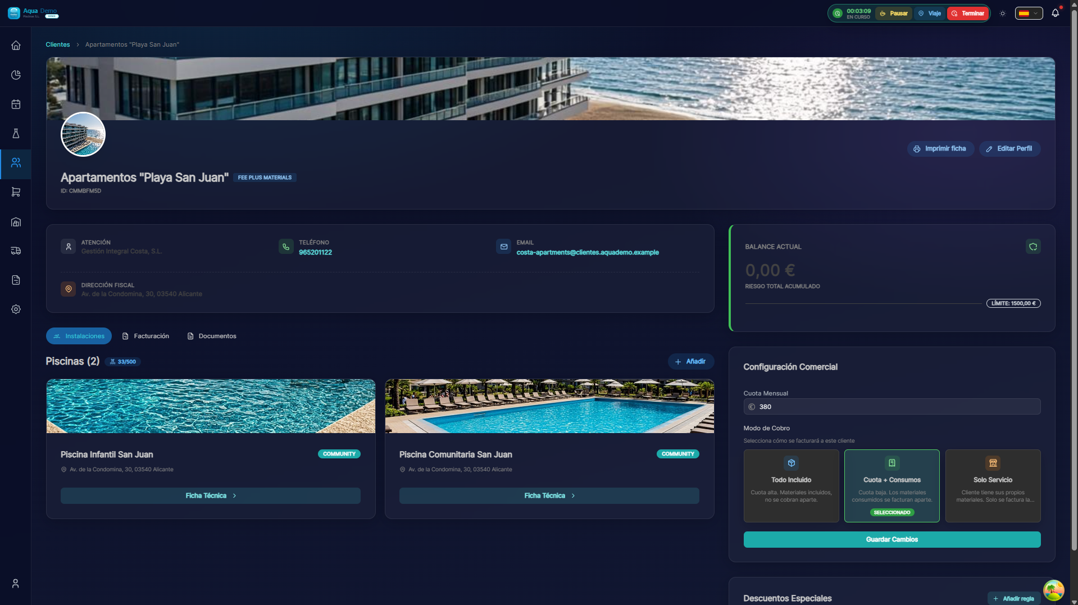Select the Solo Servicio billing mode
Image resolution: width=1078 pixels, height=605 pixels.
[x=993, y=486]
